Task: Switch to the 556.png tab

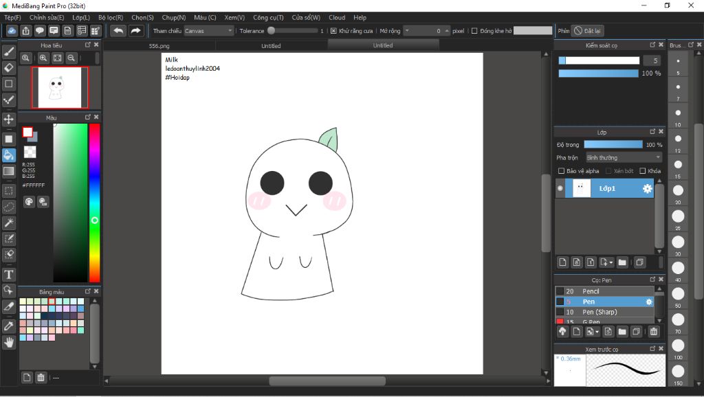Action: (x=159, y=46)
